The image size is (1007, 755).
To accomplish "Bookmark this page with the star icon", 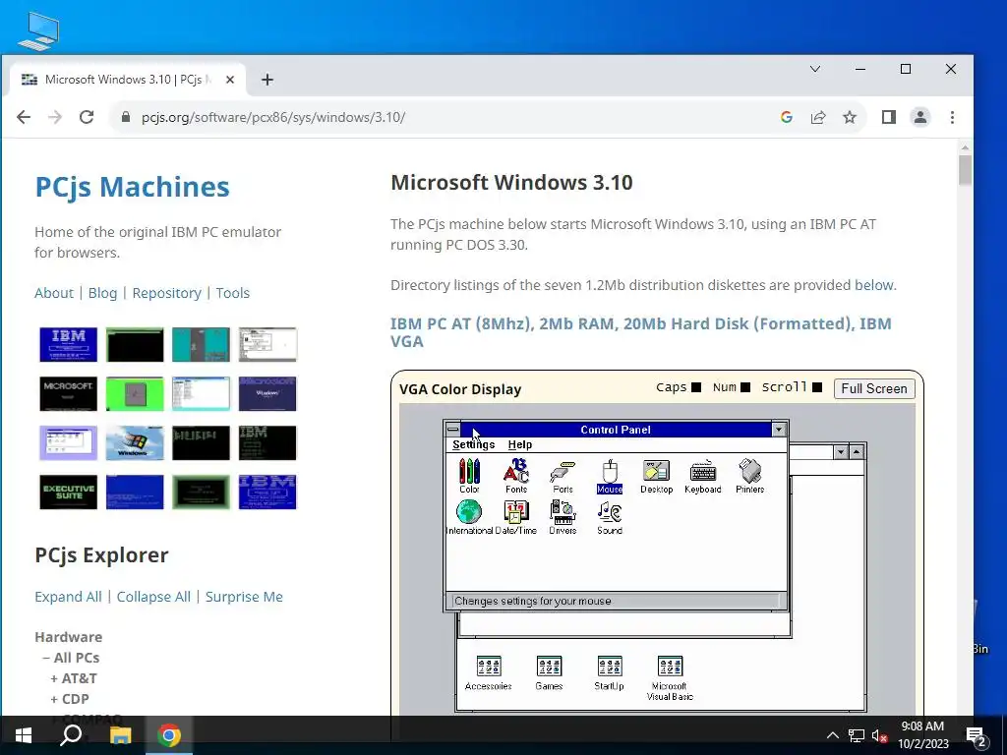I will tap(850, 118).
